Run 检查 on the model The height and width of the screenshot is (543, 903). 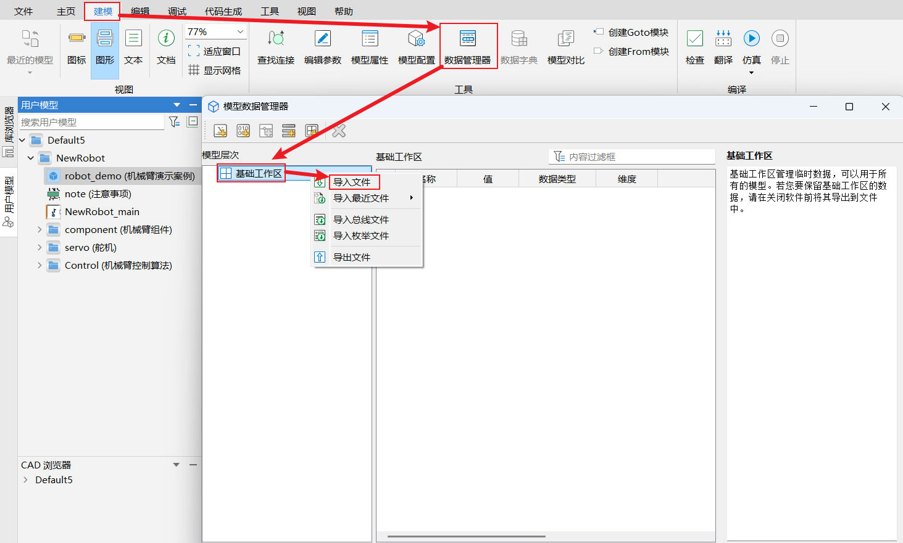pos(694,46)
